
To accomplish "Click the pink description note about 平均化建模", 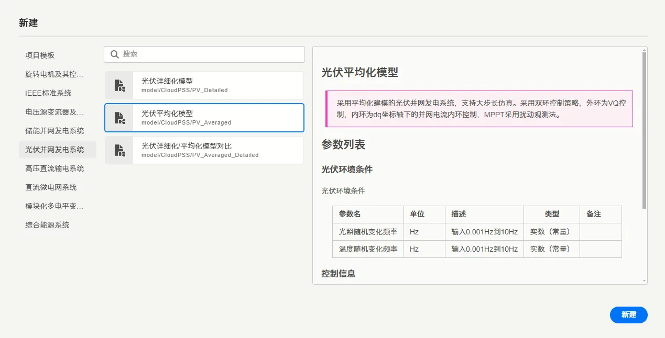I will click(x=479, y=109).
